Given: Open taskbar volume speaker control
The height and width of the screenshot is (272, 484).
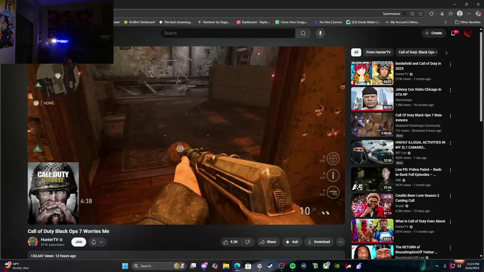Looking at the screenshot, I should (459, 266).
